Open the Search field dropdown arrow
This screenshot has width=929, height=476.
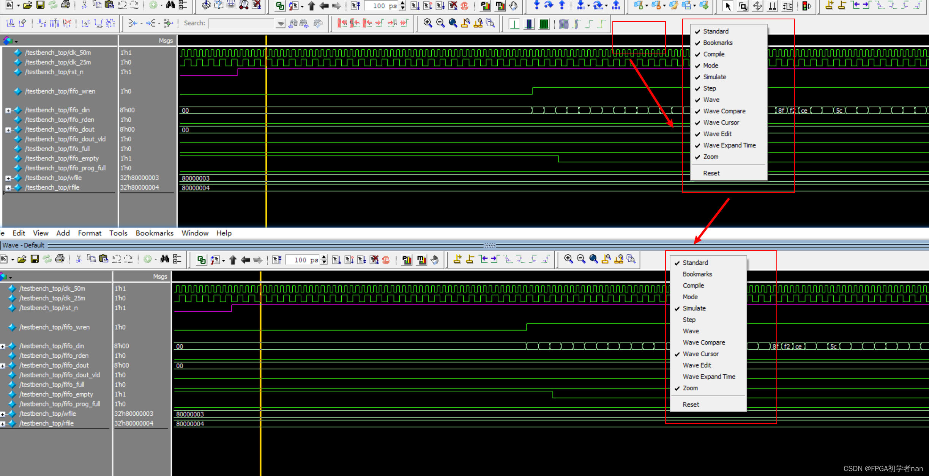pyautogui.click(x=280, y=24)
